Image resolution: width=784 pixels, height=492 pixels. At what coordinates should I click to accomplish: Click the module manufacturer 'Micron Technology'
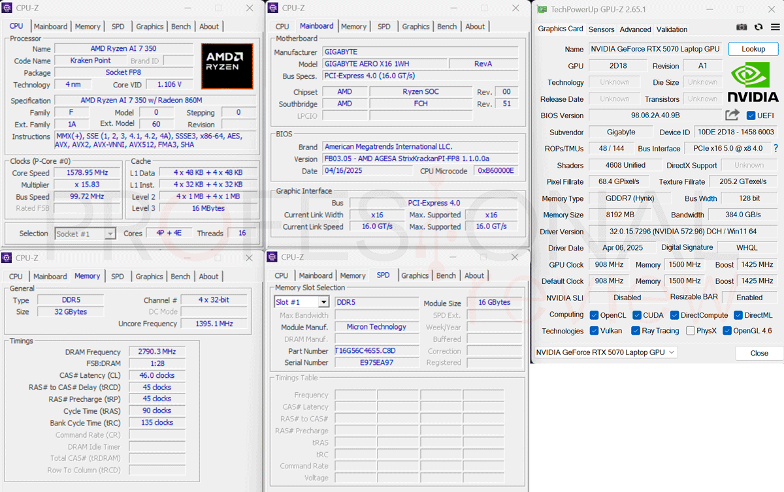[376, 327]
